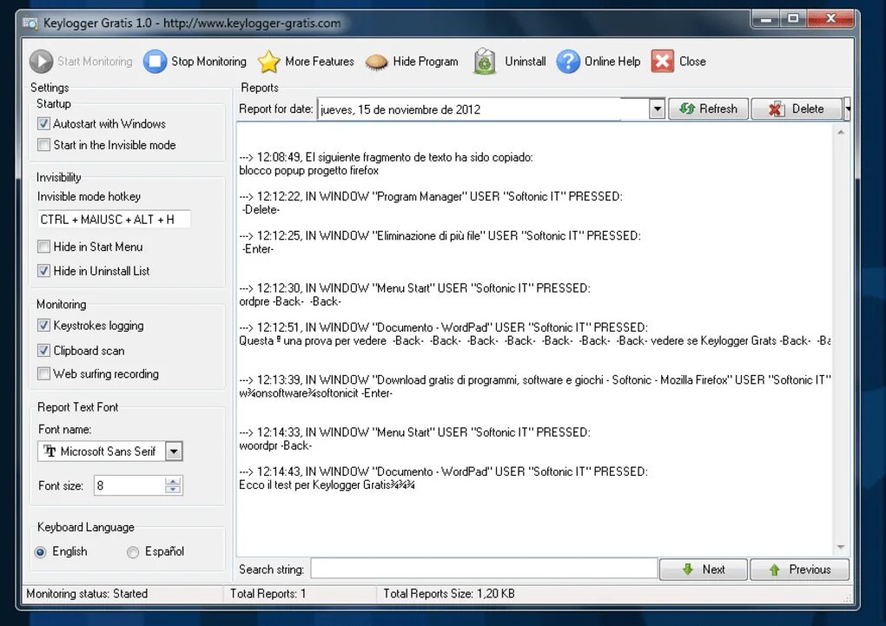The image size is (886, 626).
Task: Click the Invisible mode hotkey field
Action: (x=114, y=219)
